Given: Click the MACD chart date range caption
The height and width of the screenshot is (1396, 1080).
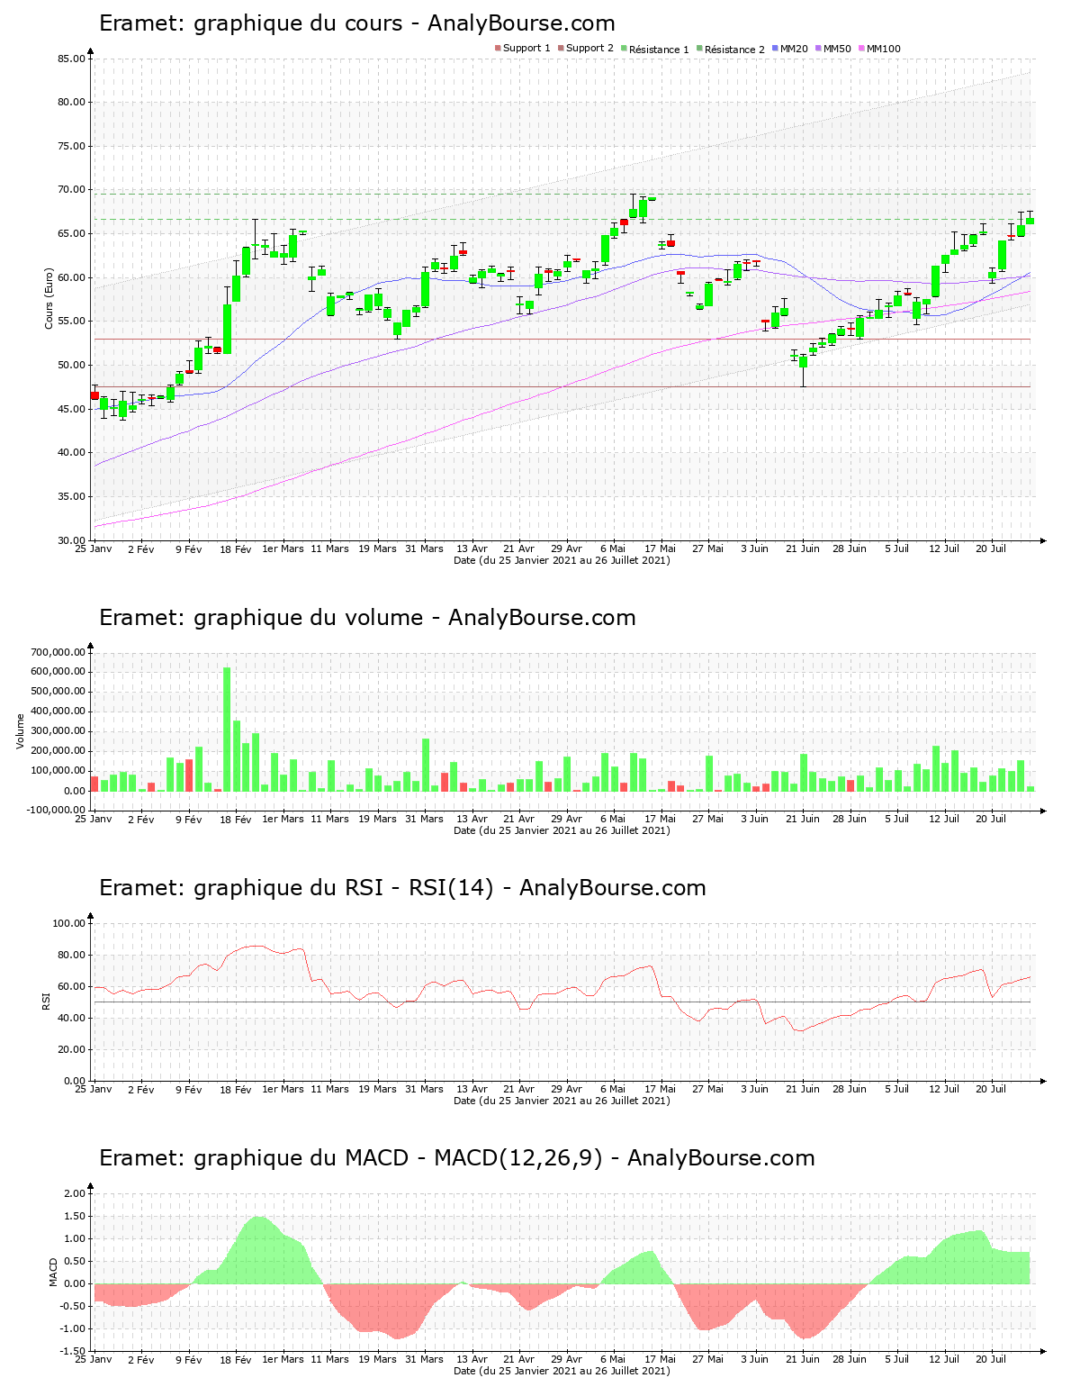Looking at the screenshot, I should point(562,1371).
